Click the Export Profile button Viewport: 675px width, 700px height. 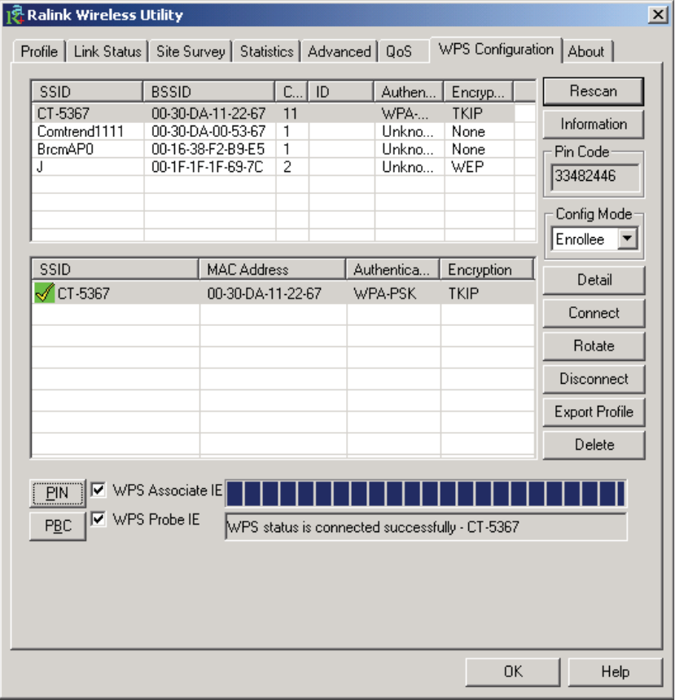[594, 412]
